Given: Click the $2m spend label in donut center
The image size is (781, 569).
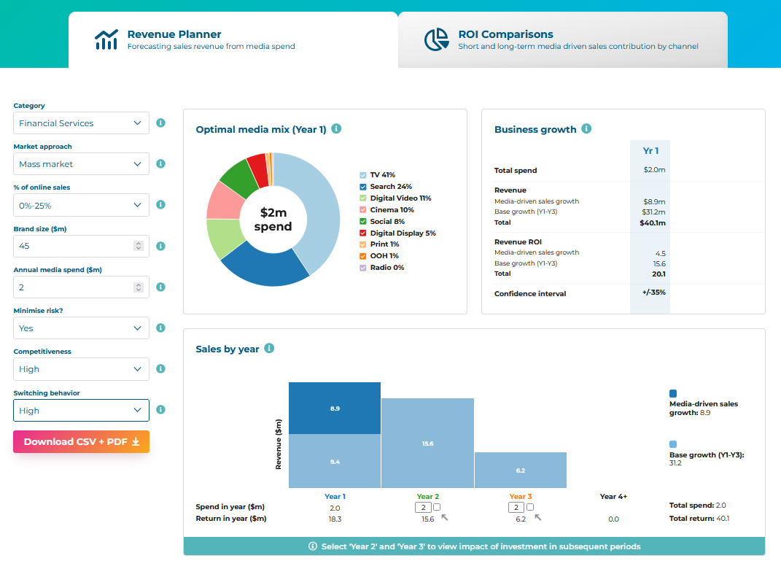Looking at the screenshot, I should pyautogui.click(x=273, y=220).
